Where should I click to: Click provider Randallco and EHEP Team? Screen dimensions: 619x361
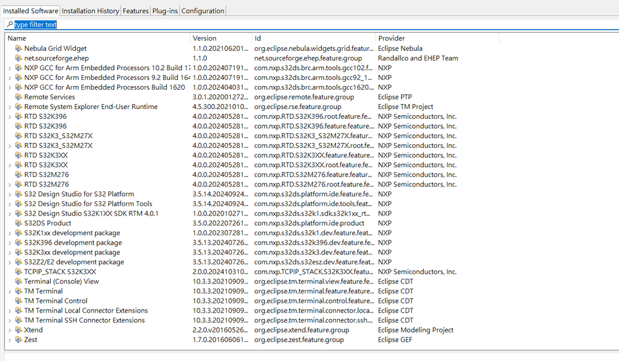418,58
